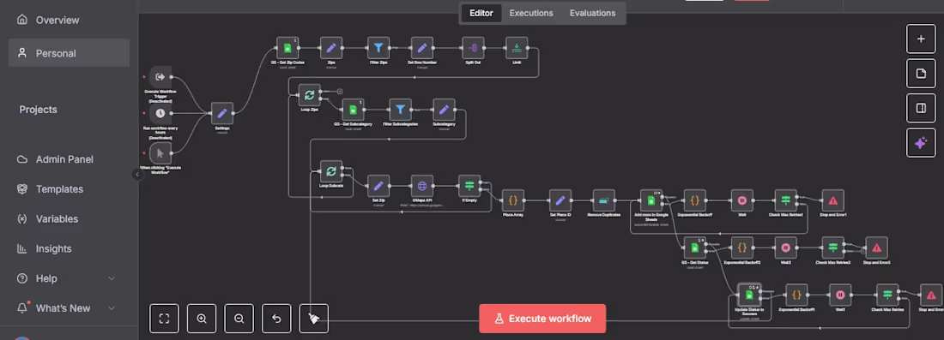Screen dimensions: 944x340
Task: Select the Execute Workflow Trigger node
Action: pyautogui.click(x=160, y=77)
